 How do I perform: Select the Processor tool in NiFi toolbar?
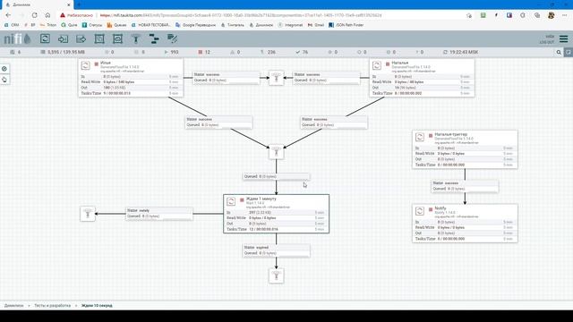click(45, 38)
